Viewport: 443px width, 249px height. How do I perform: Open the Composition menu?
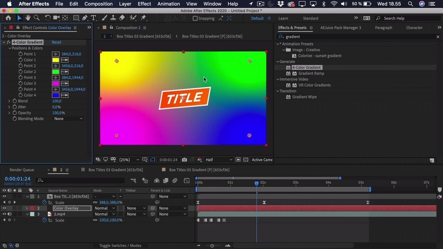pyautogui.click(x=98, y=4)
